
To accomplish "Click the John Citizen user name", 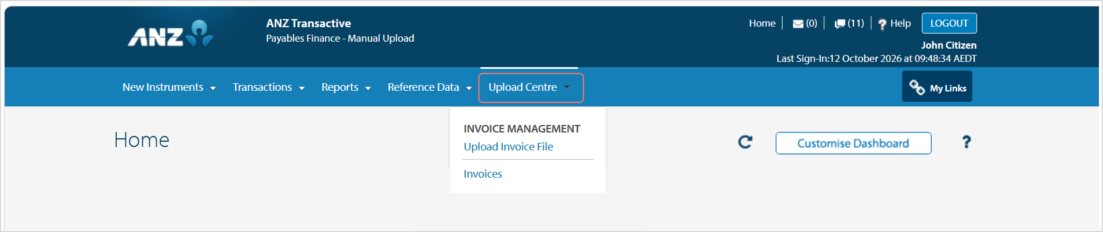I will (x=949, y=45).
